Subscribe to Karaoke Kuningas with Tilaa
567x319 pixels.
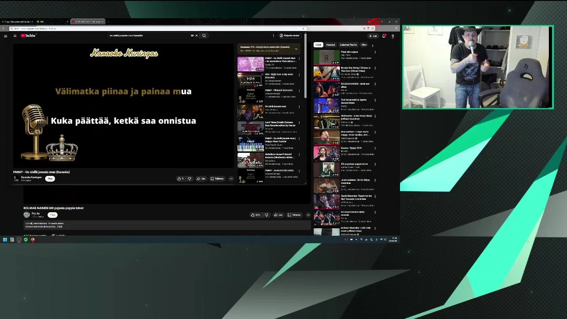[x=50, y=179]
